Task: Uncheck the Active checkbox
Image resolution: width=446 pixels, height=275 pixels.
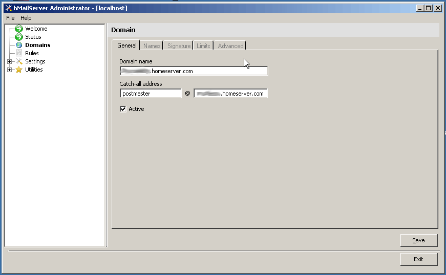Action: (123, 109)
